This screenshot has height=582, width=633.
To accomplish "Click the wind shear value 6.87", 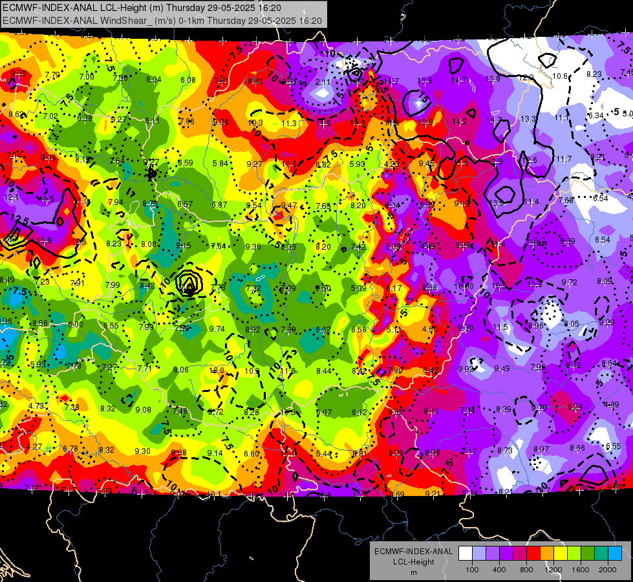I will pyautogui.click(x=220, y=205).
